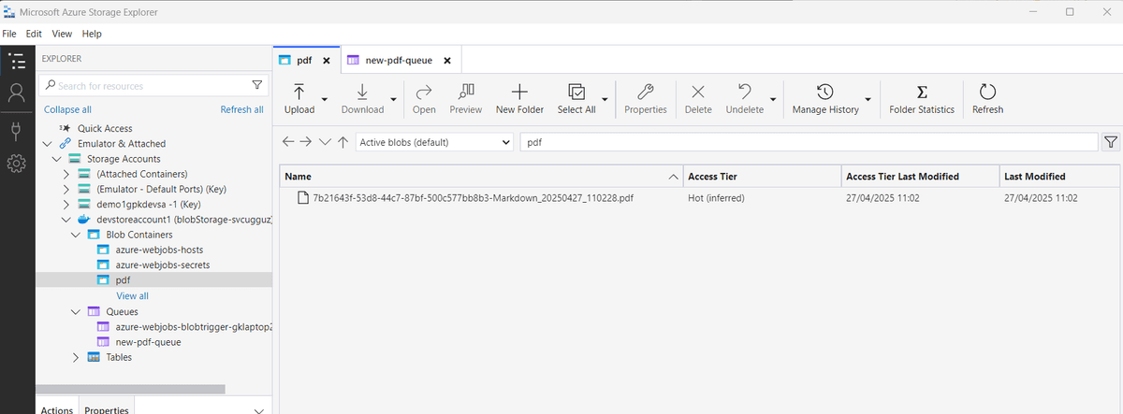This screenshot has width=1123, height=414.
Task: Open the Account Management person icon
Action: 16,93
